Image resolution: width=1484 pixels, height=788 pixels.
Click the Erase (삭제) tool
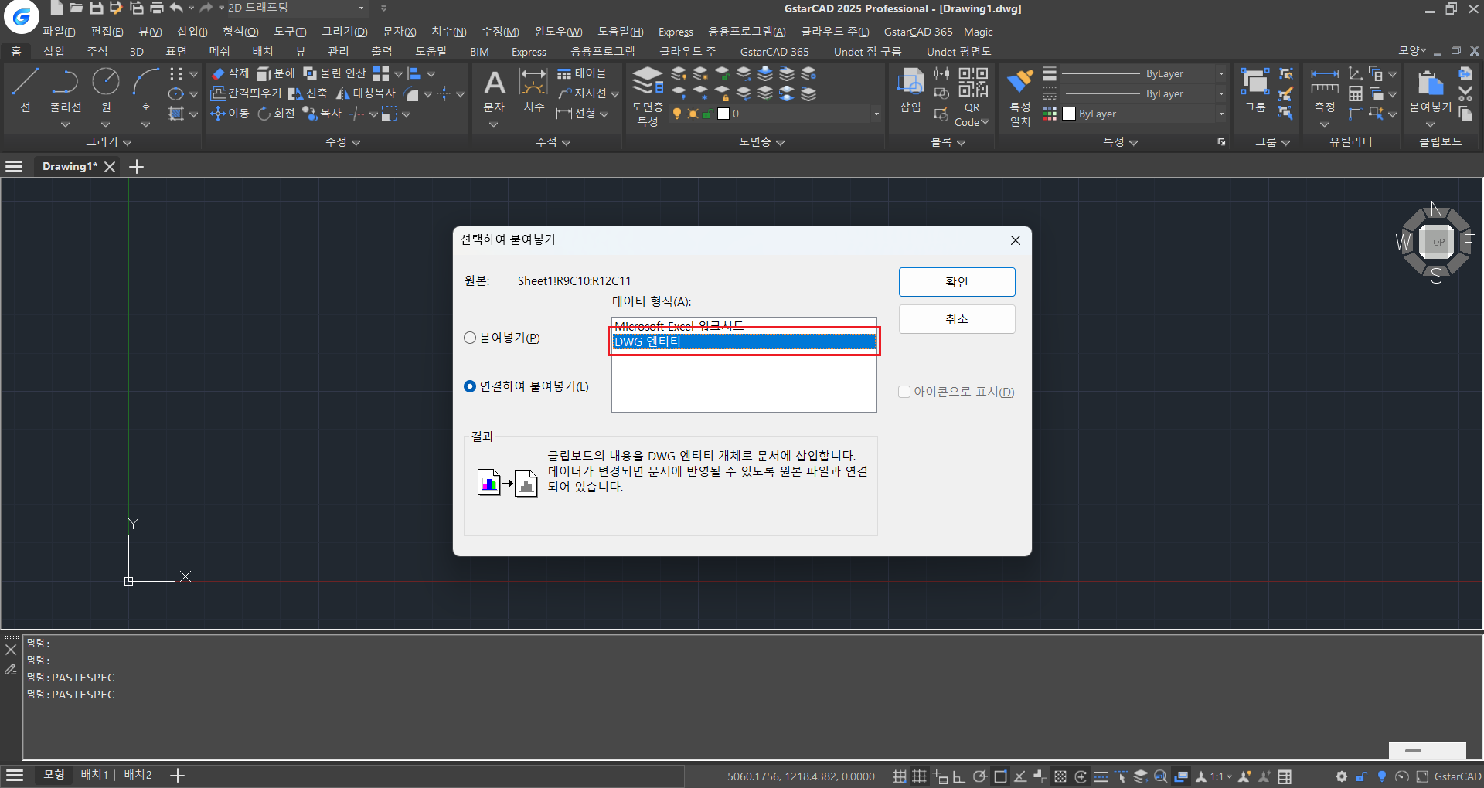coord(230,73)
